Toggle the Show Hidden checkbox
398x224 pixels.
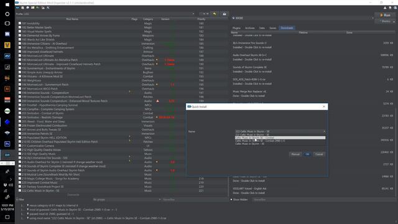[231, 200]
